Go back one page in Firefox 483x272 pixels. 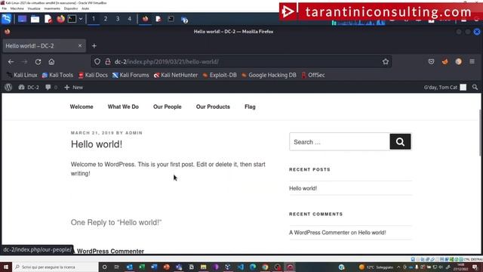[11, 62]
